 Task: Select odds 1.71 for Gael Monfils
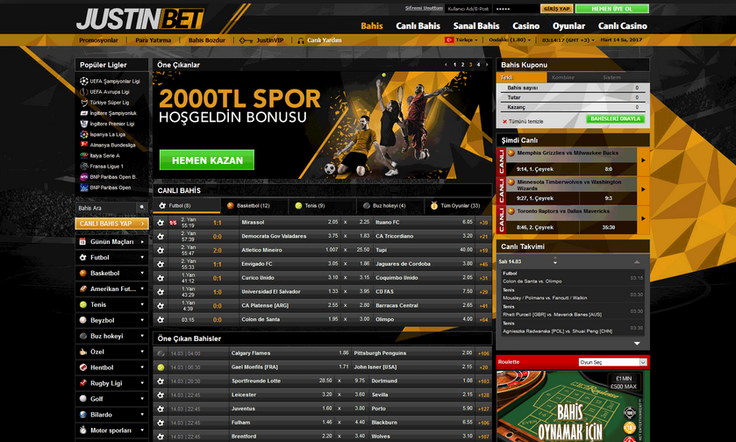click(x=344, y=367)
